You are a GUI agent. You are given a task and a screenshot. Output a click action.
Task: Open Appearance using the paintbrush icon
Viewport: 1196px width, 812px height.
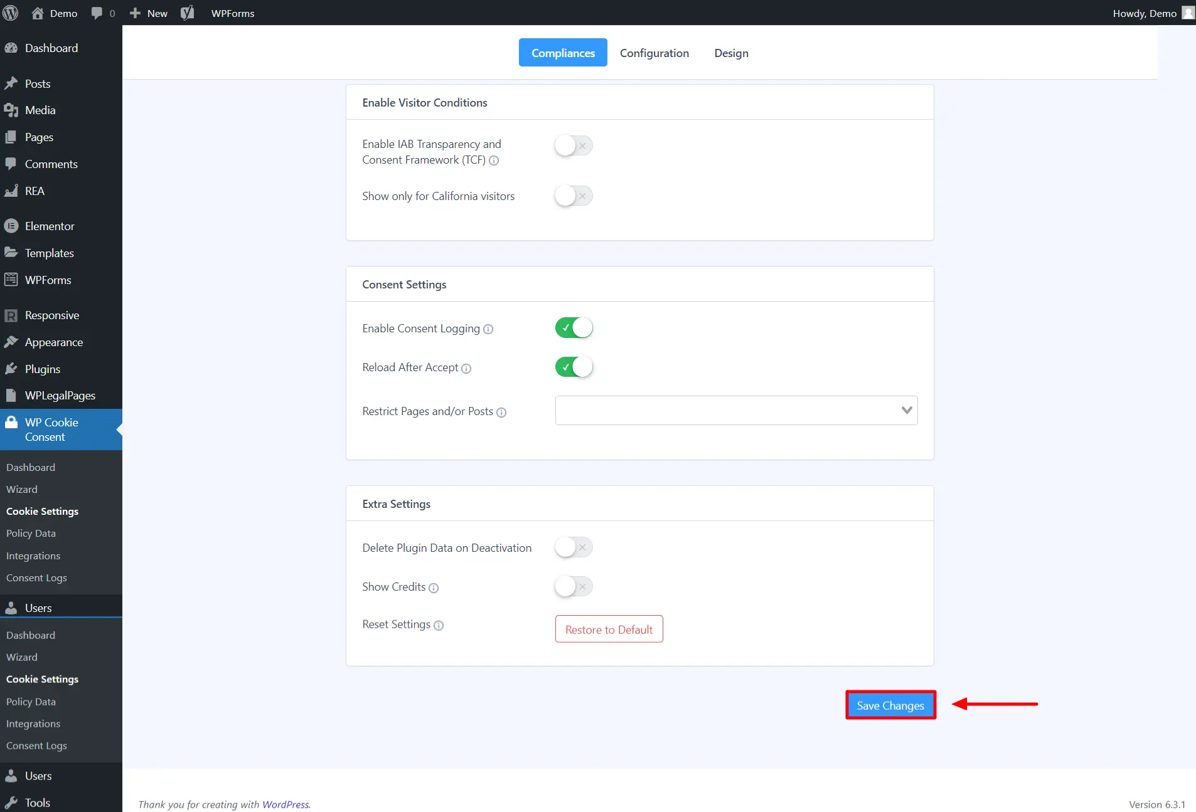point(11,342)
